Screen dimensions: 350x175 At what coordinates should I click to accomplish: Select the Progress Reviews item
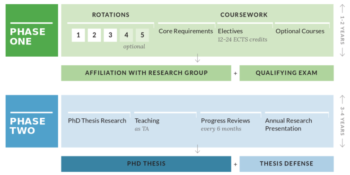pos(226,121)
